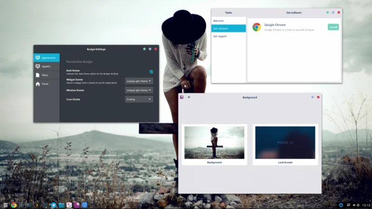Image resolution: width=372 pixels, height=209 pixels.
Task: Maximize the Budgie Settings window with blue dot
Action: (x=150, y=49)
